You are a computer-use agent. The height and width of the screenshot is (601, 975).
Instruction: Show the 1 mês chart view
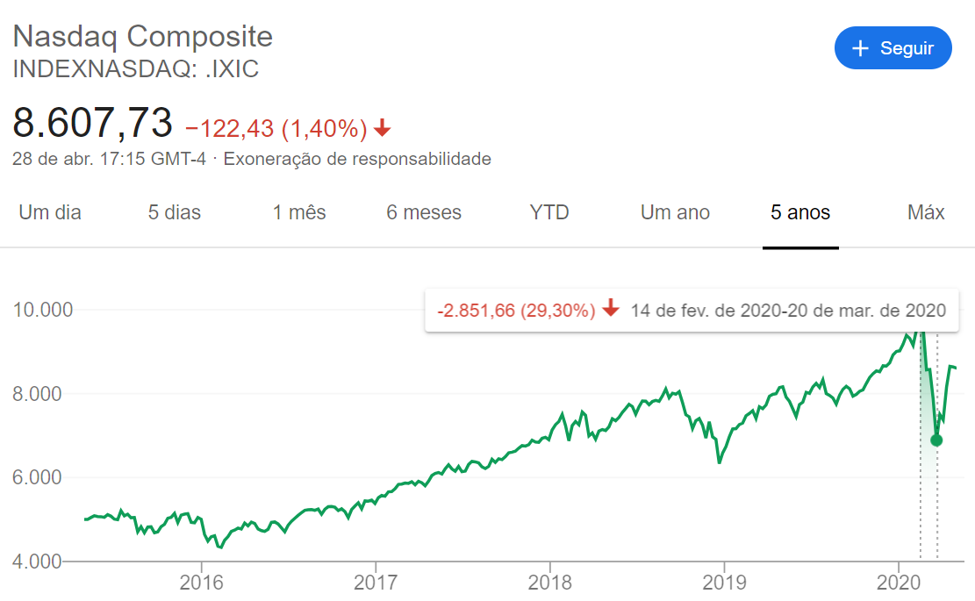pos(299,212)
